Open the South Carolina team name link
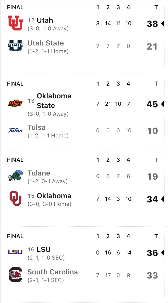168x303 pixels. point(53,272)
